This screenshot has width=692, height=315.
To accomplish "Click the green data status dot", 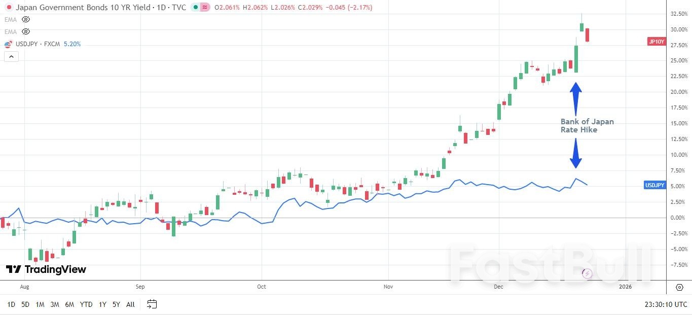I will click(195, 8).
